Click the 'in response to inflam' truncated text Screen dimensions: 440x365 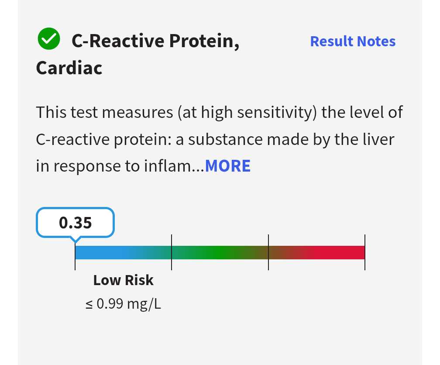pos(113,166)
